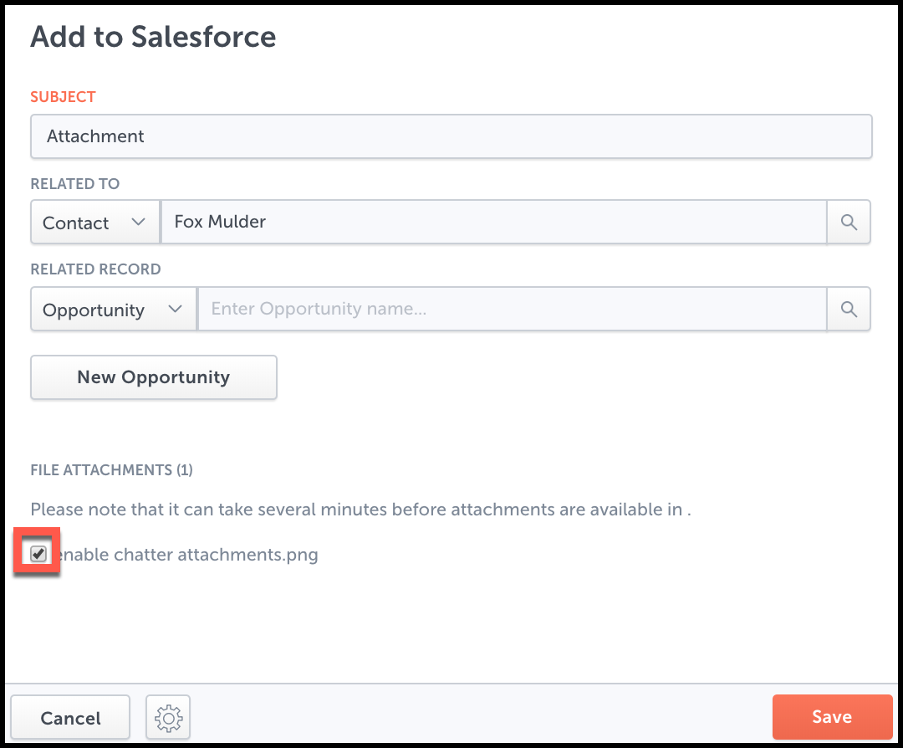This screenshot has width=903, height=748.
Task: Click the RELATED RECORD label
Action: click(95, 269)
